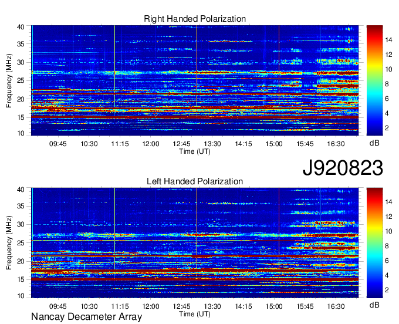Click 12:00 tick on Left Handed time axis
Image resolution: width=399 pixels, height=324 pixels.
point(151,306)
